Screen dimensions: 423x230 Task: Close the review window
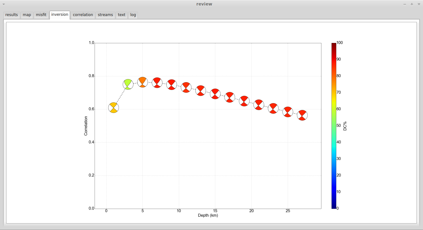[418, 4]
